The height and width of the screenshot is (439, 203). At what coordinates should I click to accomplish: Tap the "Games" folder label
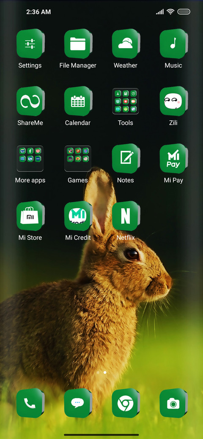coord(78,180)
